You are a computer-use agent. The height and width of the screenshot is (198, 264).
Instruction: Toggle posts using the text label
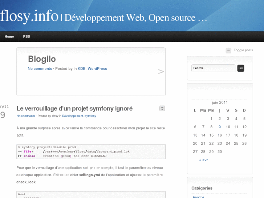click(x=243, y=50)
